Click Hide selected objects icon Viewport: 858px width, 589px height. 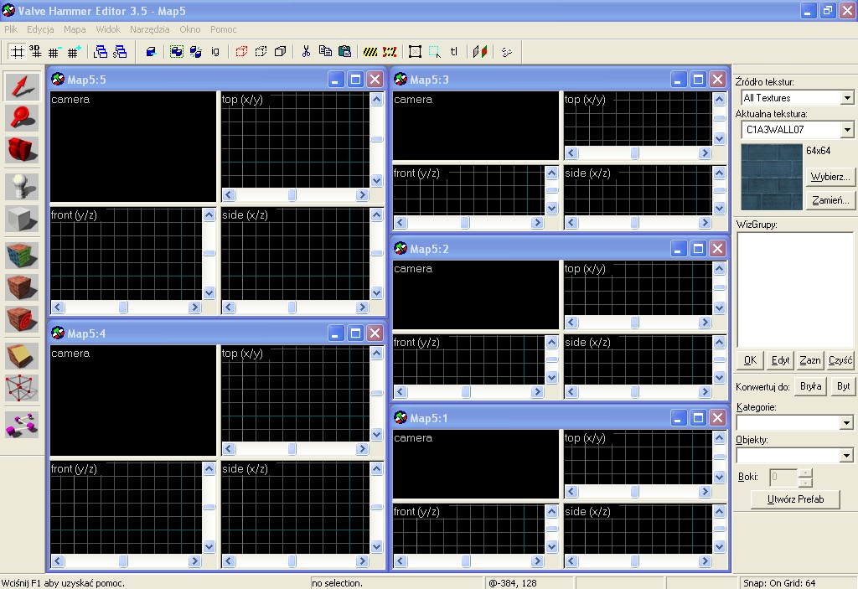[241, 52]
